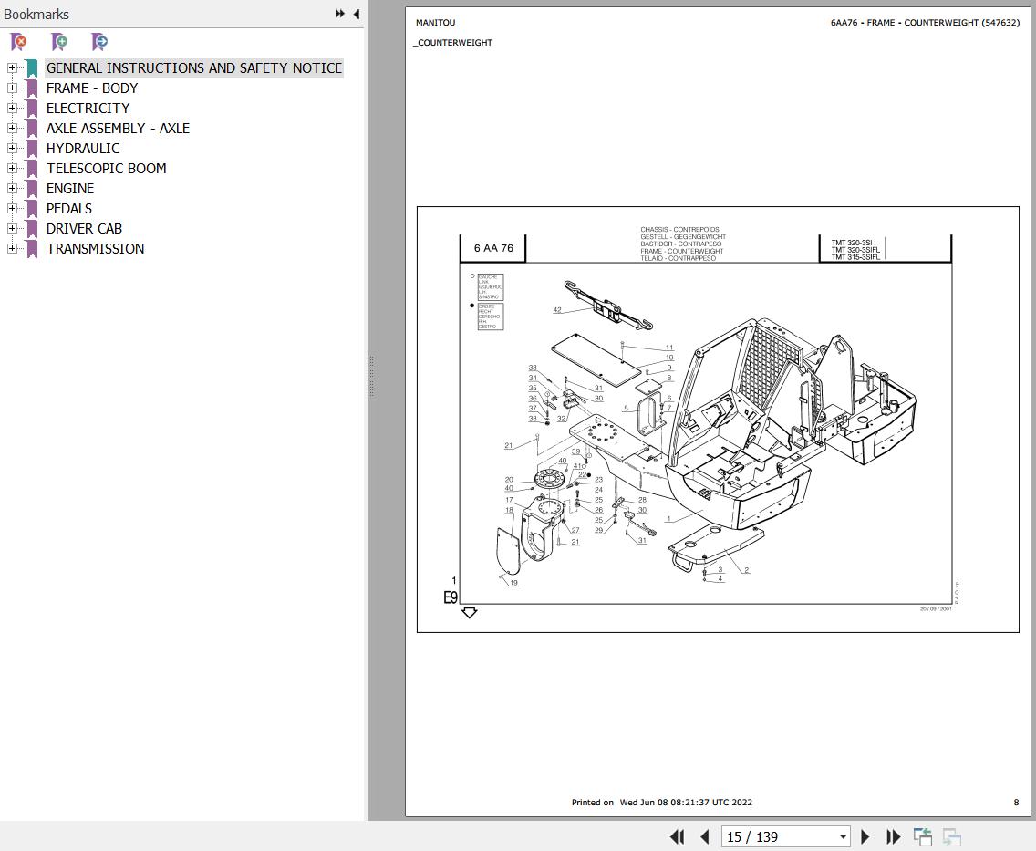Expand the FRAME - BODY bookmark node
1036x851 pixels.
(12, 88)
